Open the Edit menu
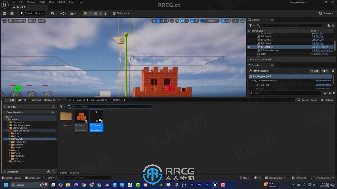337x189 pixels. (x=21, y=2)
